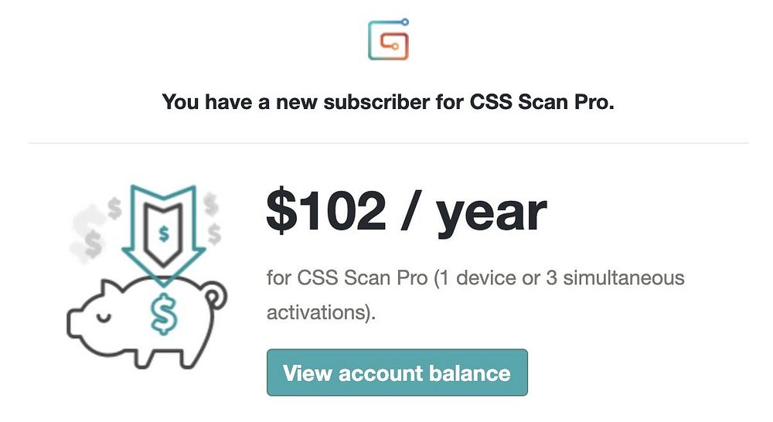This screenshot has height=422, width=773.
Task: Click the View account balance button
Action: [x=397, y=373]
